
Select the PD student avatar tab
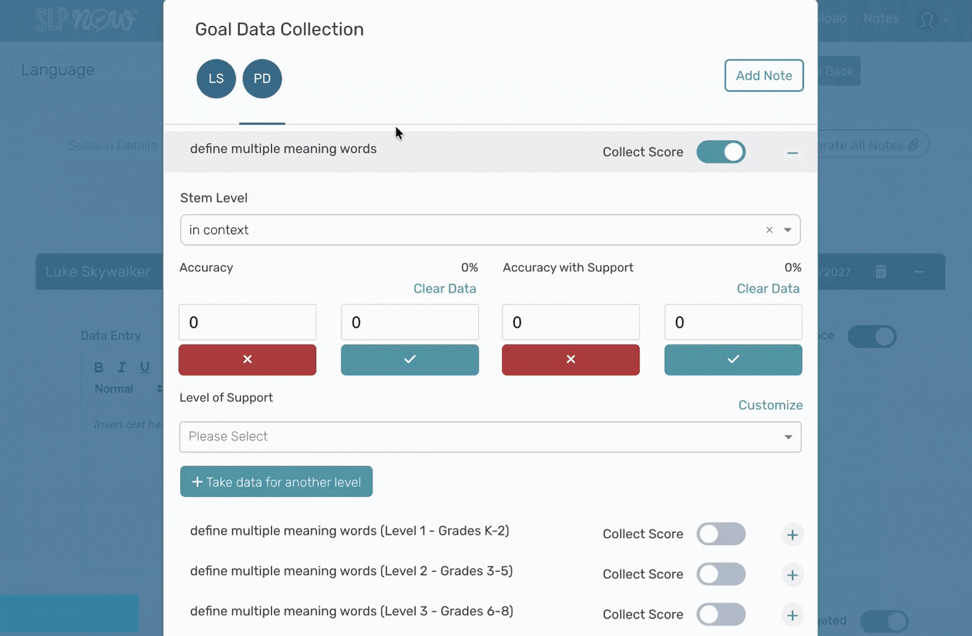pyautogui.click(x=262, y=79)
